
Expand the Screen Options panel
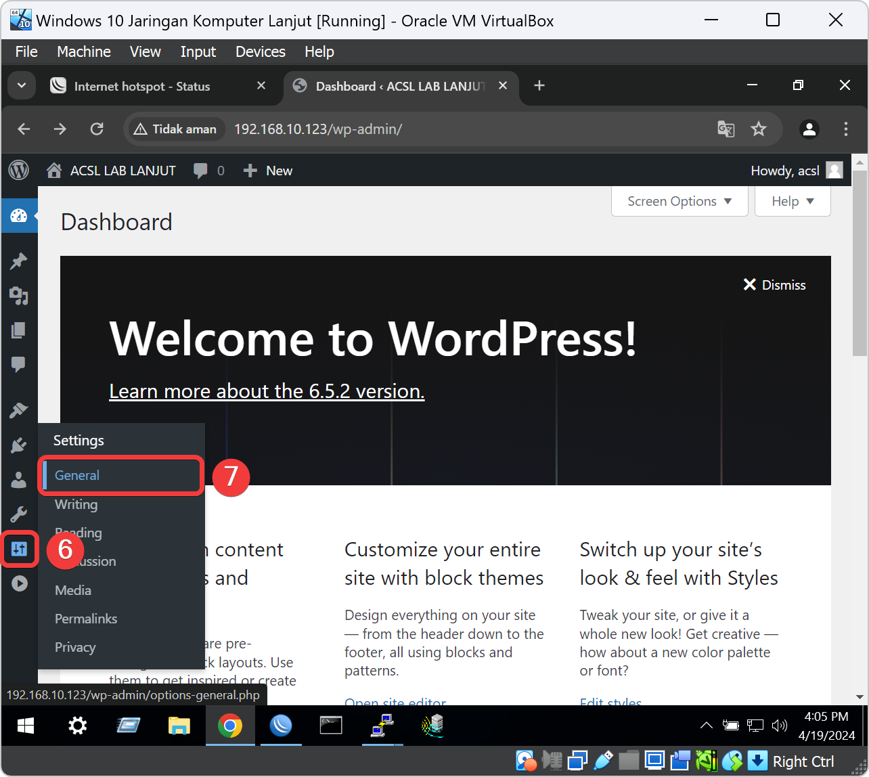[679, 201]
